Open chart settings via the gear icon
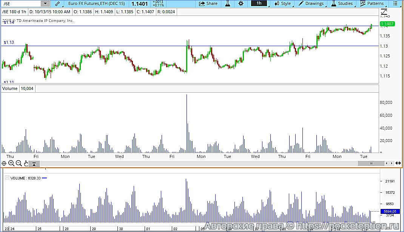This screenshot has width=404, height=232. 241,3
